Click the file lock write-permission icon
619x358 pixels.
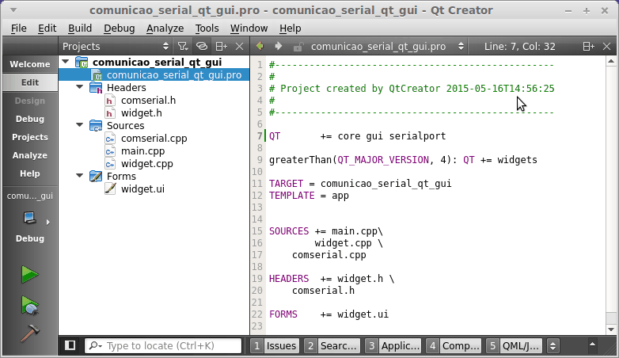coord(298,47)
